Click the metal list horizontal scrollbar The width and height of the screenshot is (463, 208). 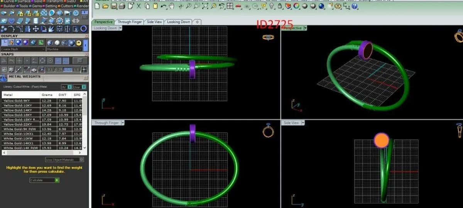click(x=42, y=153)
